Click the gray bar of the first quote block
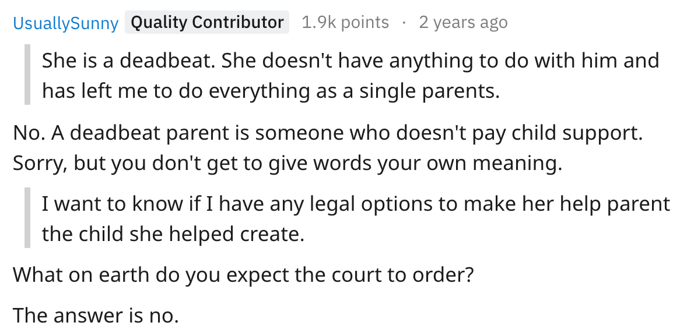The height and width of the screenshot is (333, 687). 27,75
